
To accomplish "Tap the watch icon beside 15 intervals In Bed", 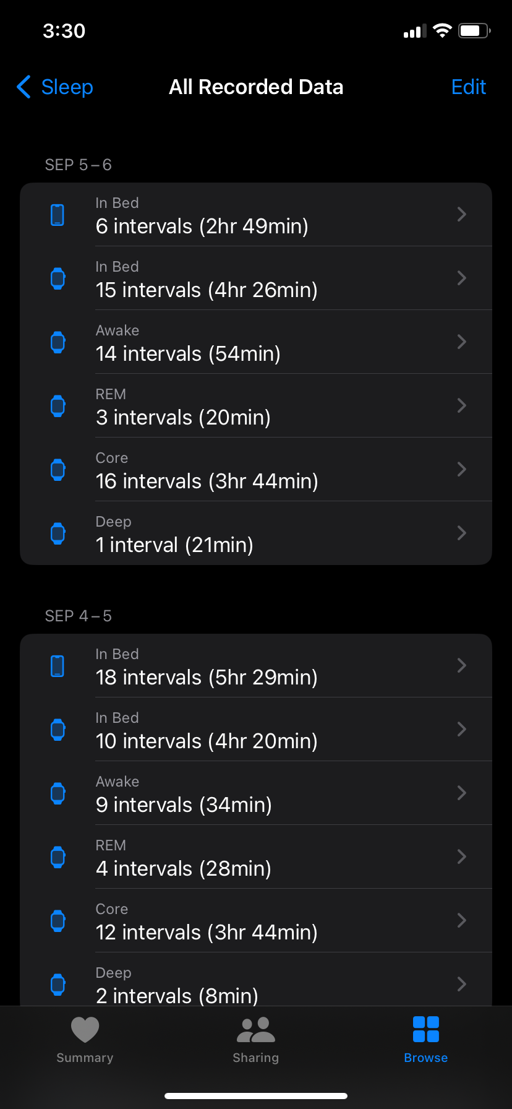I will tap(58, 278).
